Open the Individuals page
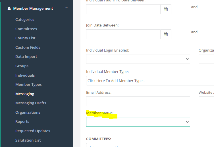 pos(25,75)
